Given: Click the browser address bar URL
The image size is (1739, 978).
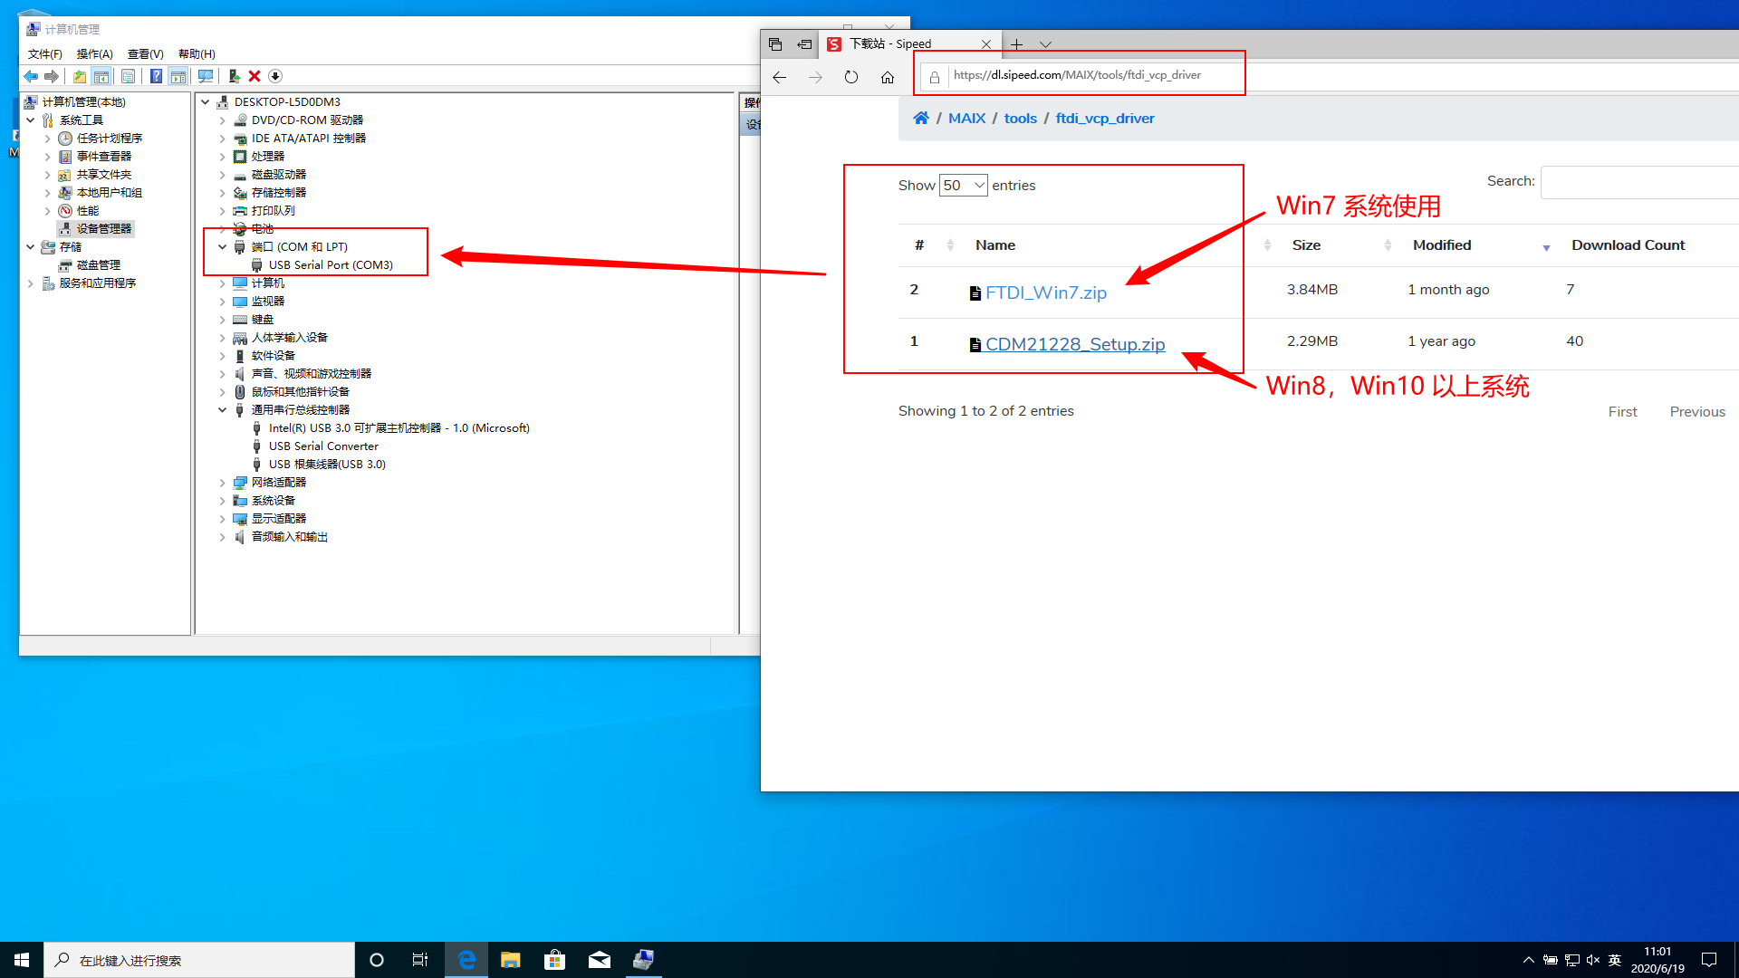Looking at the screenshot, I should (x=1078, y=75).
